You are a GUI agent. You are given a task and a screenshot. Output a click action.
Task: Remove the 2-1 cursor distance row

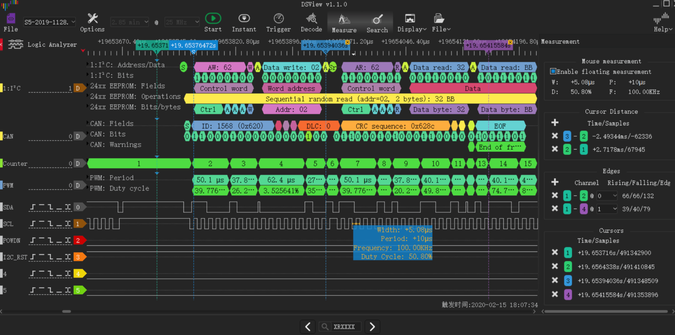pos(555,149)
